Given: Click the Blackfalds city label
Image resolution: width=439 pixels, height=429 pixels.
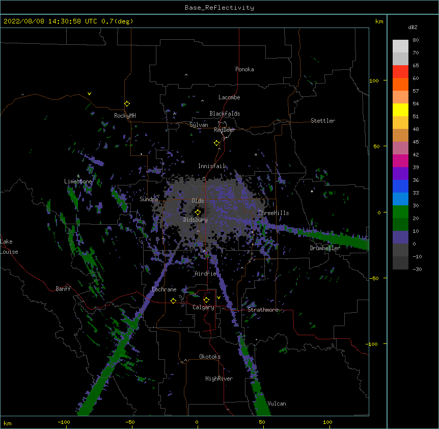Looking at the screenshot, I should tap(225, 114).
